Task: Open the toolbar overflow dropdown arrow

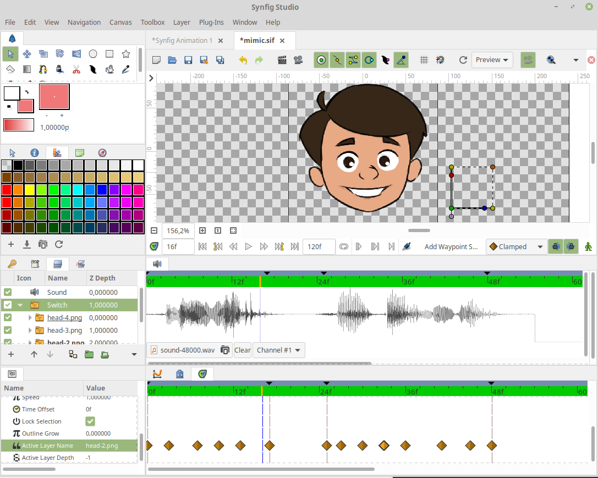Action: click(576, 60)
